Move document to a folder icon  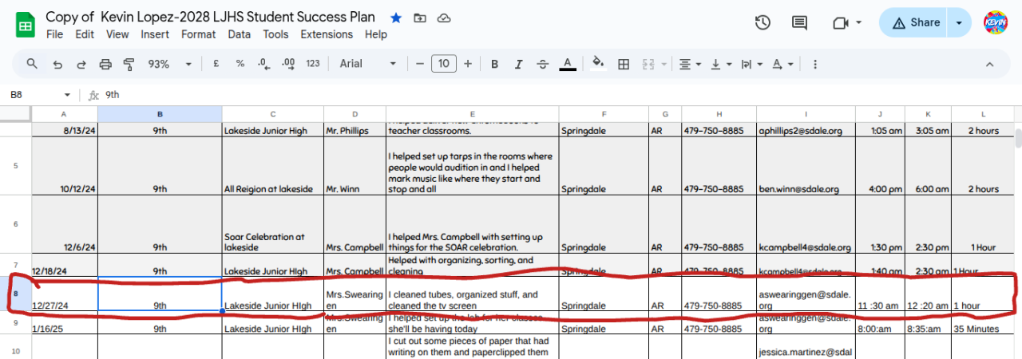[420, 18]
